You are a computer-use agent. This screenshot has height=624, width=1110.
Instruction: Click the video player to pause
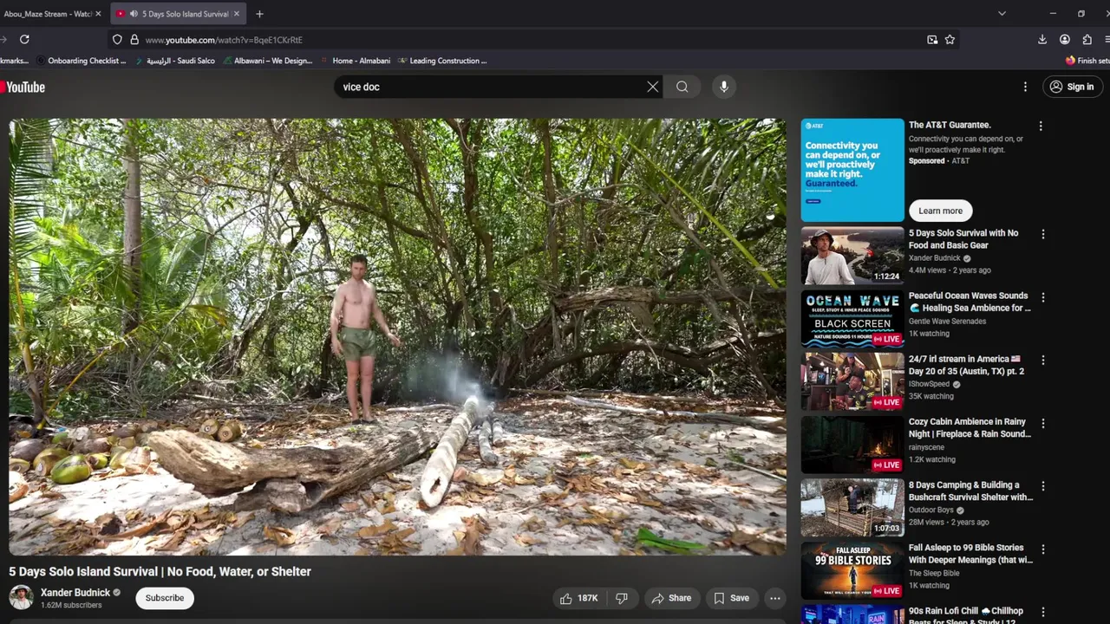coord(397,336)
